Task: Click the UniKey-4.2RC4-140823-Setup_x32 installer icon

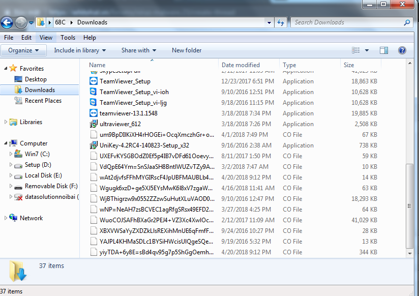Action: 94,145
